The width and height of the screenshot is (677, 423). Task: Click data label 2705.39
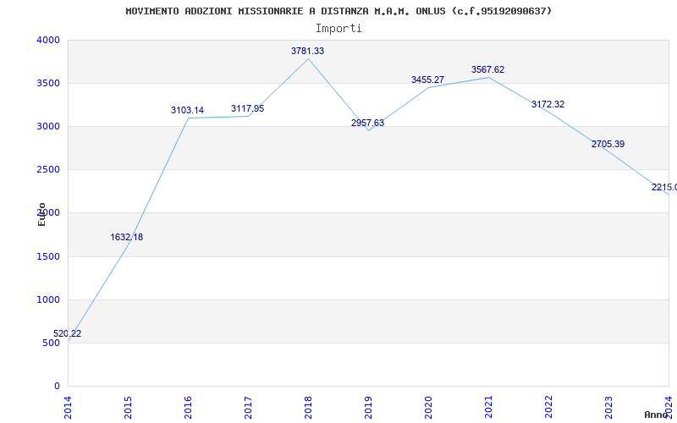click(608, 144)
